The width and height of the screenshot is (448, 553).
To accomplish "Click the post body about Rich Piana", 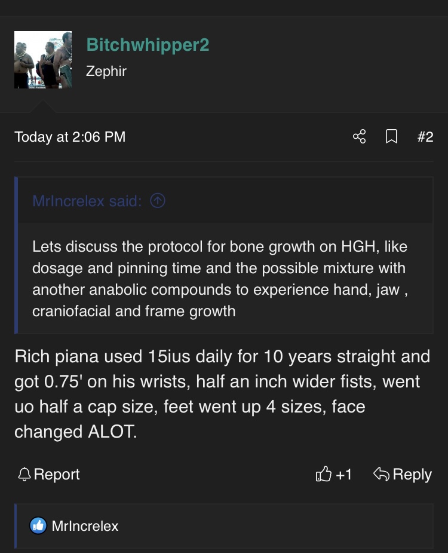I will pyautogui.click(x=222, y=394).
